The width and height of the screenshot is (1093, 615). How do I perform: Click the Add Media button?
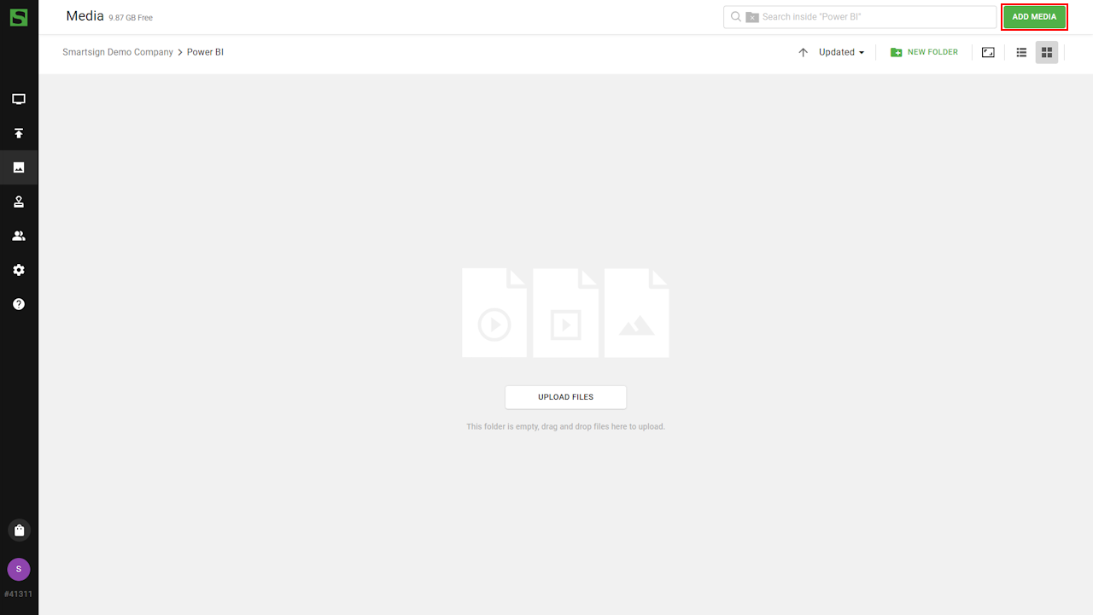(x=1034, y=17)
